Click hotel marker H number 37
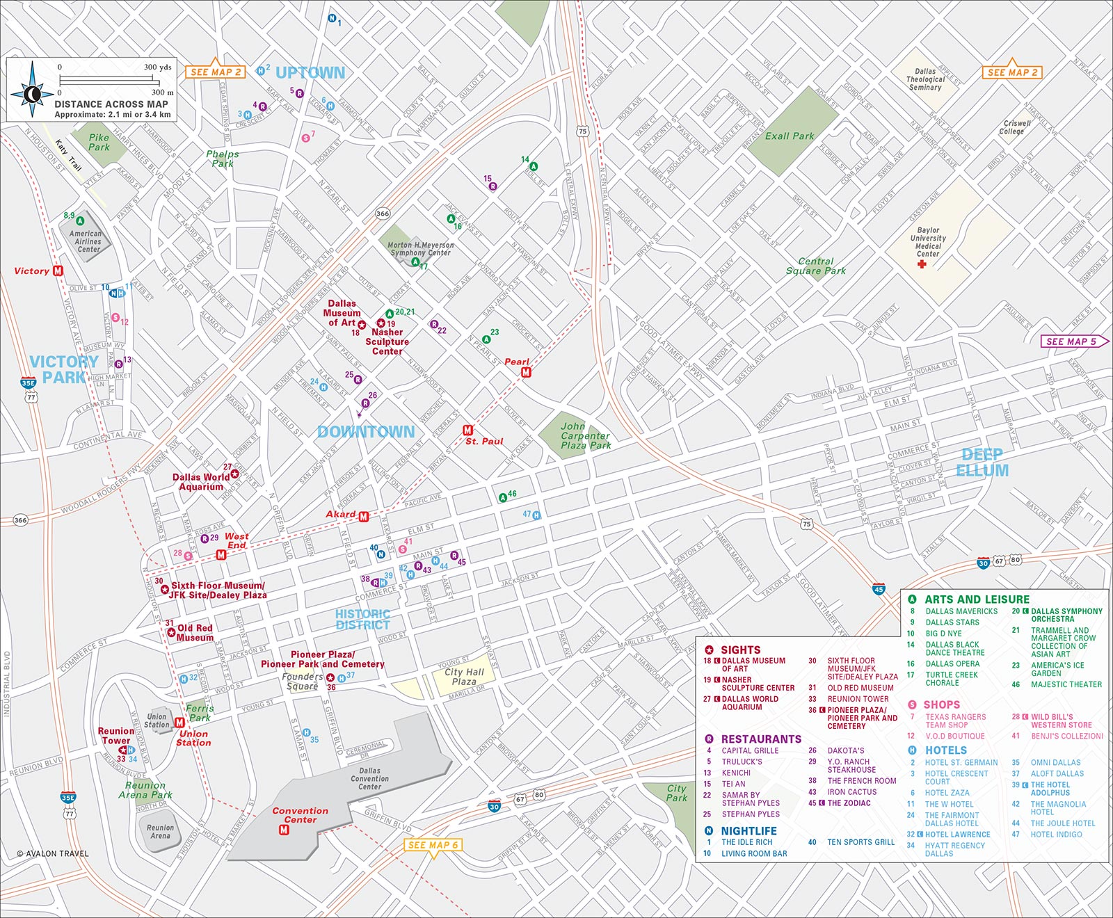 (x=342, y=678)
